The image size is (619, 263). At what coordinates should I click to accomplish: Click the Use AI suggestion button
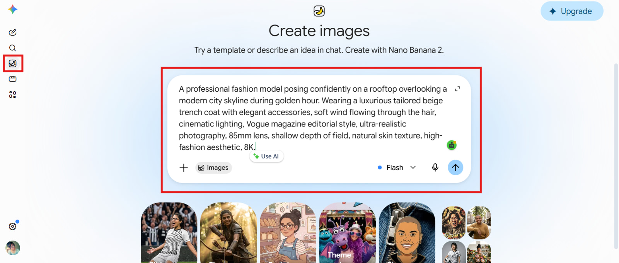tap(266, 156)
